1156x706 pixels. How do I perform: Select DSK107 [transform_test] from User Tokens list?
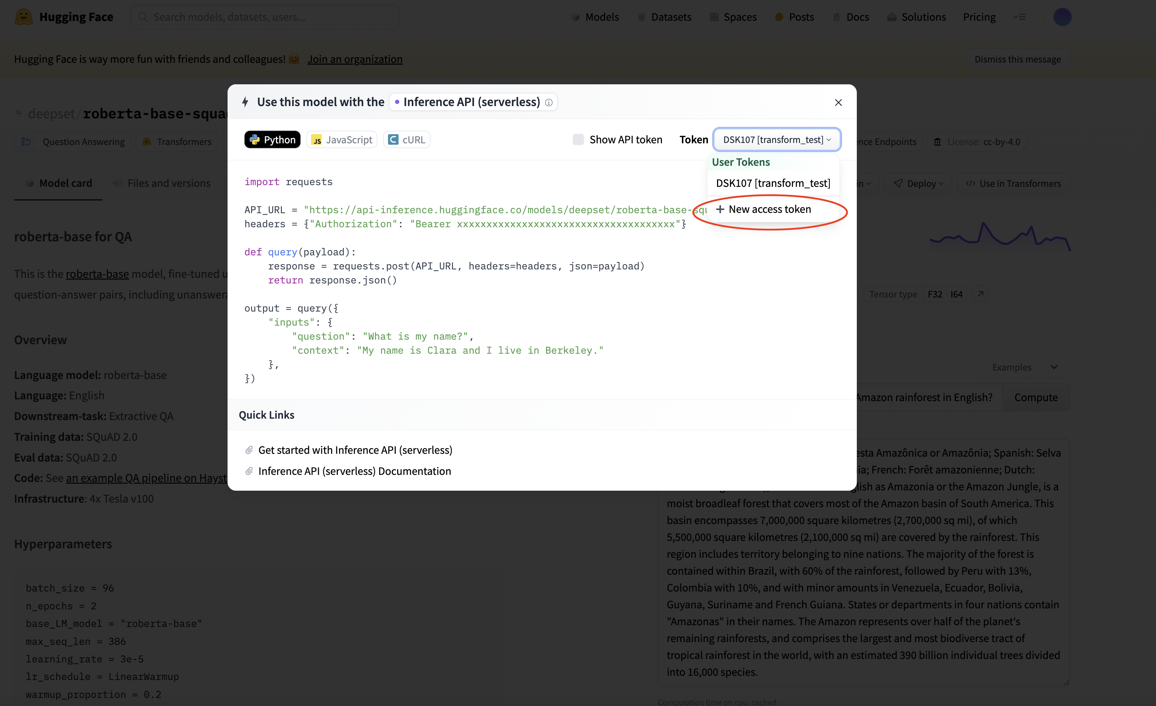coord(773,183)
